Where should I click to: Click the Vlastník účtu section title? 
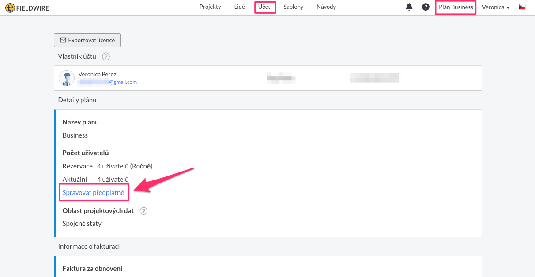coord(77,56)
